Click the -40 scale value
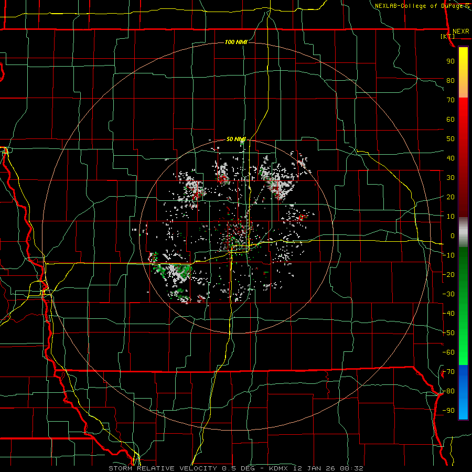The image size is (472, 472). click(x=448, y=314)
